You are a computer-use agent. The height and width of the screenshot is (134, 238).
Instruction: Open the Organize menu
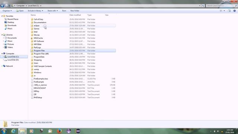pyautogui.click(x=7, y=11)
